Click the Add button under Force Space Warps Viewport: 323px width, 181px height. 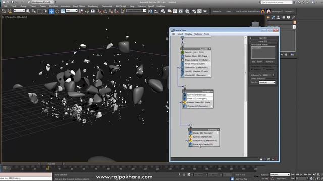coord(253,62)
